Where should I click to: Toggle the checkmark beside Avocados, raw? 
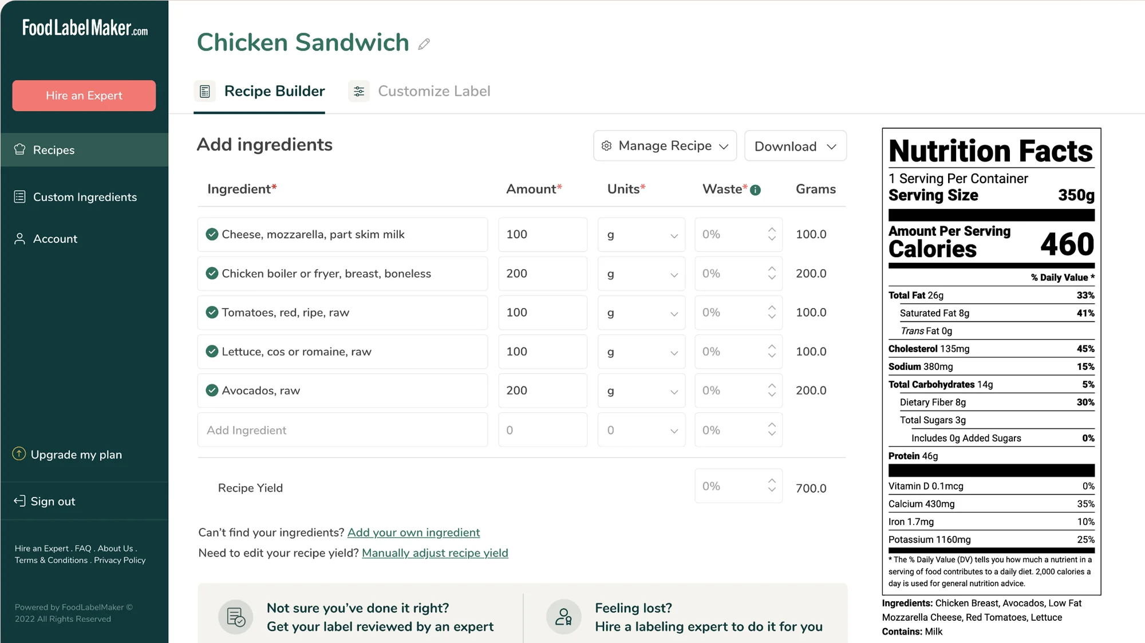pyautogui.click(x=212, y=390)
